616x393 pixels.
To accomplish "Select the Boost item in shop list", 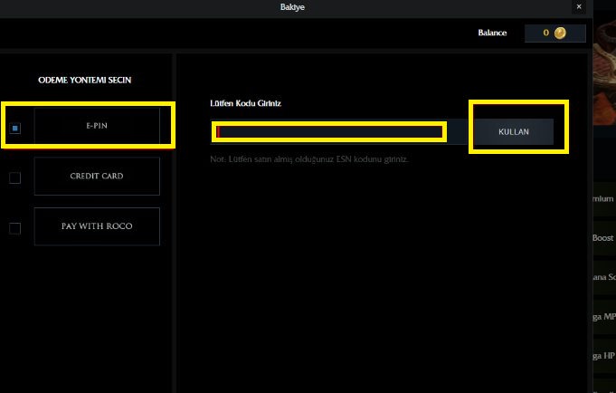I will (x=603, y=238).
